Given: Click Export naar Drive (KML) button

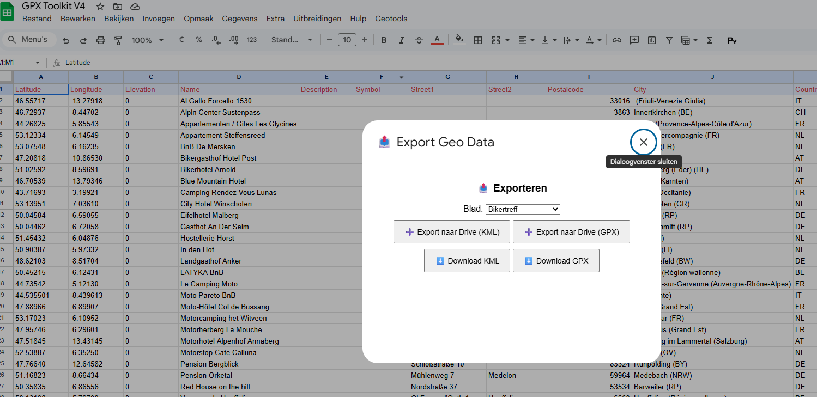Looking at the screenshot, I should (x=452, y=232).
